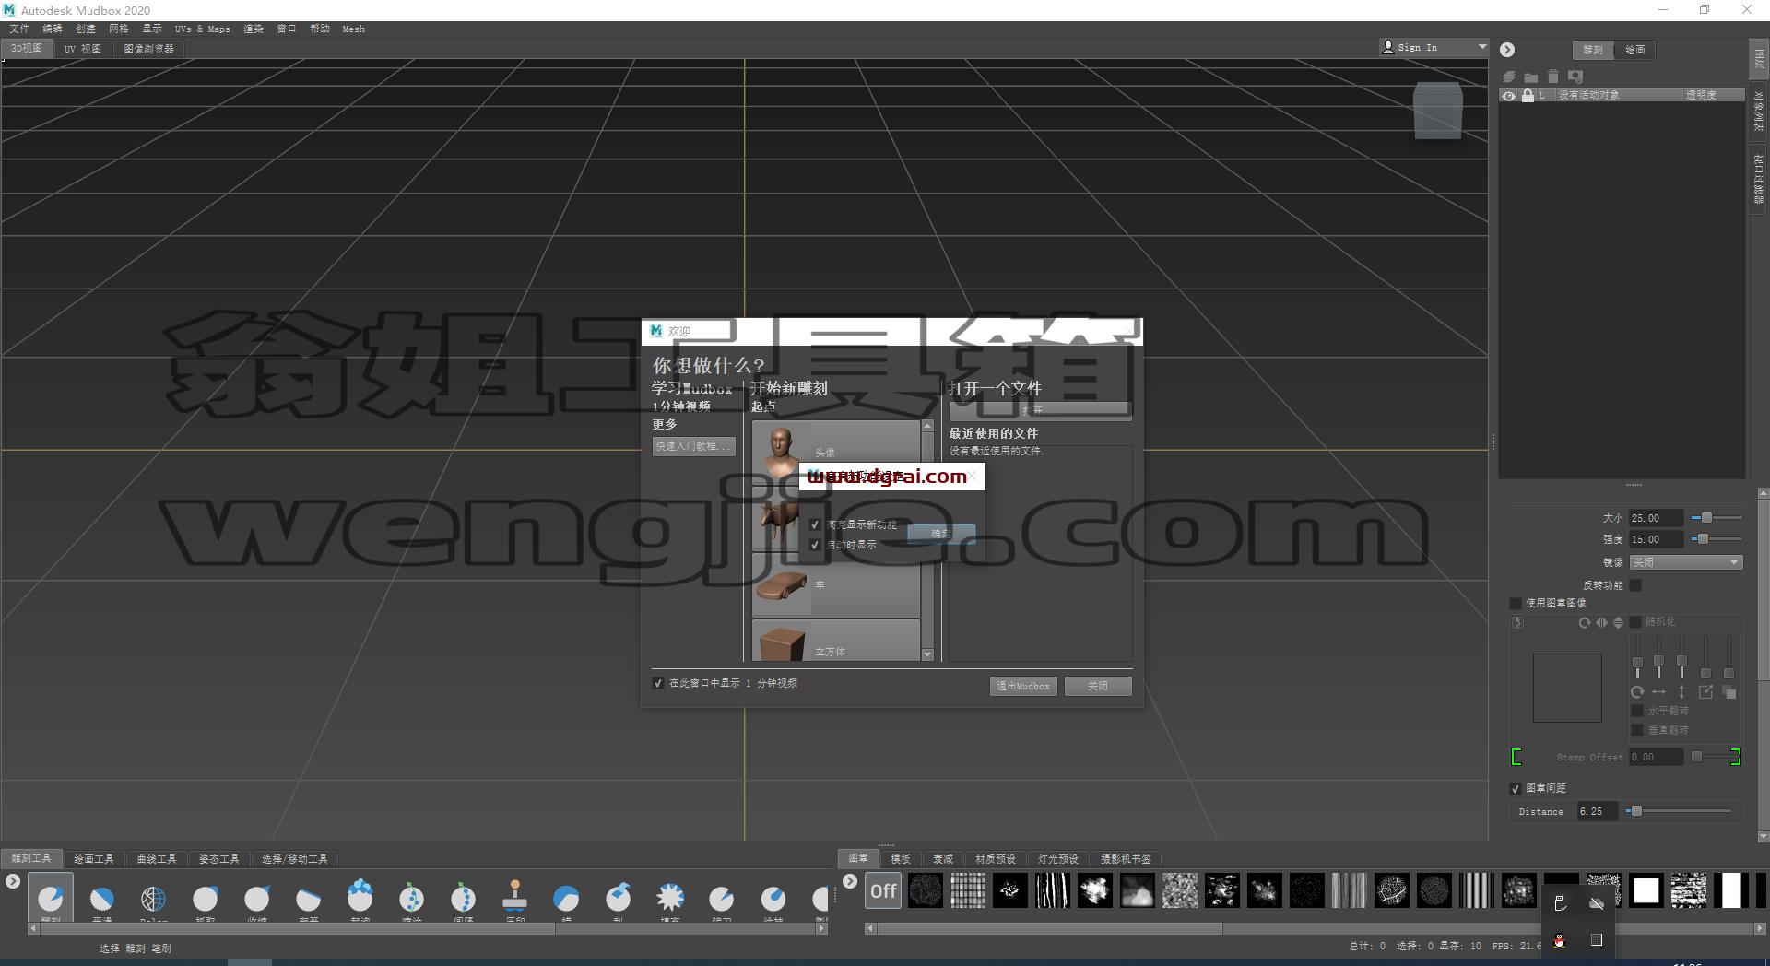Switch to the 图像浏览器 (Image Browser) tab
Viewport: 1770px width, 966px height.
pyautogui.click(x=149, y=49)
